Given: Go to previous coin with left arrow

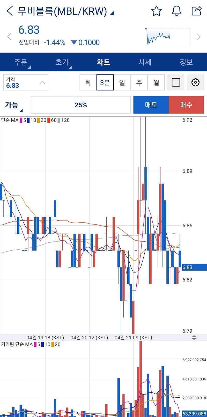Looking at the screenshot, I should click(9, 36).
